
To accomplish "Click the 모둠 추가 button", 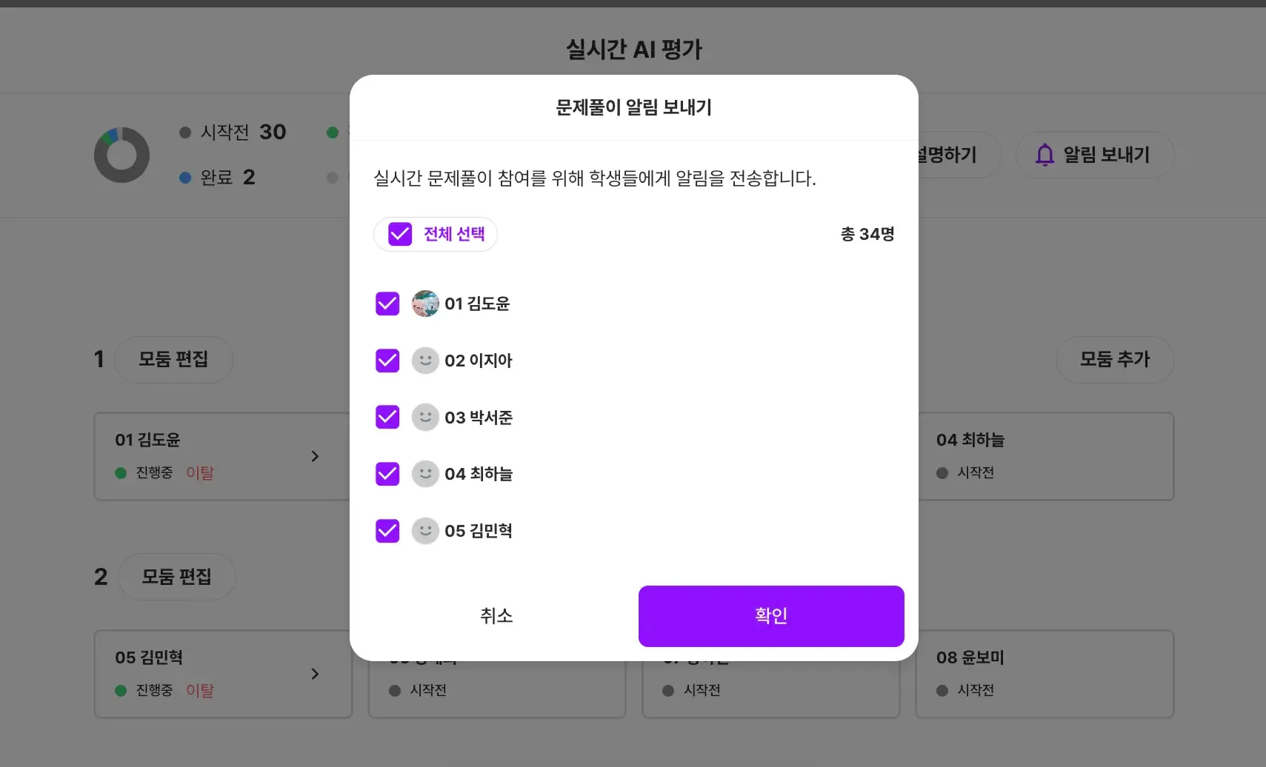I will tap(1115, 360).
